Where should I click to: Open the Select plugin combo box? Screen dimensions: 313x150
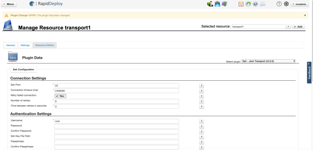click(268, 61)
